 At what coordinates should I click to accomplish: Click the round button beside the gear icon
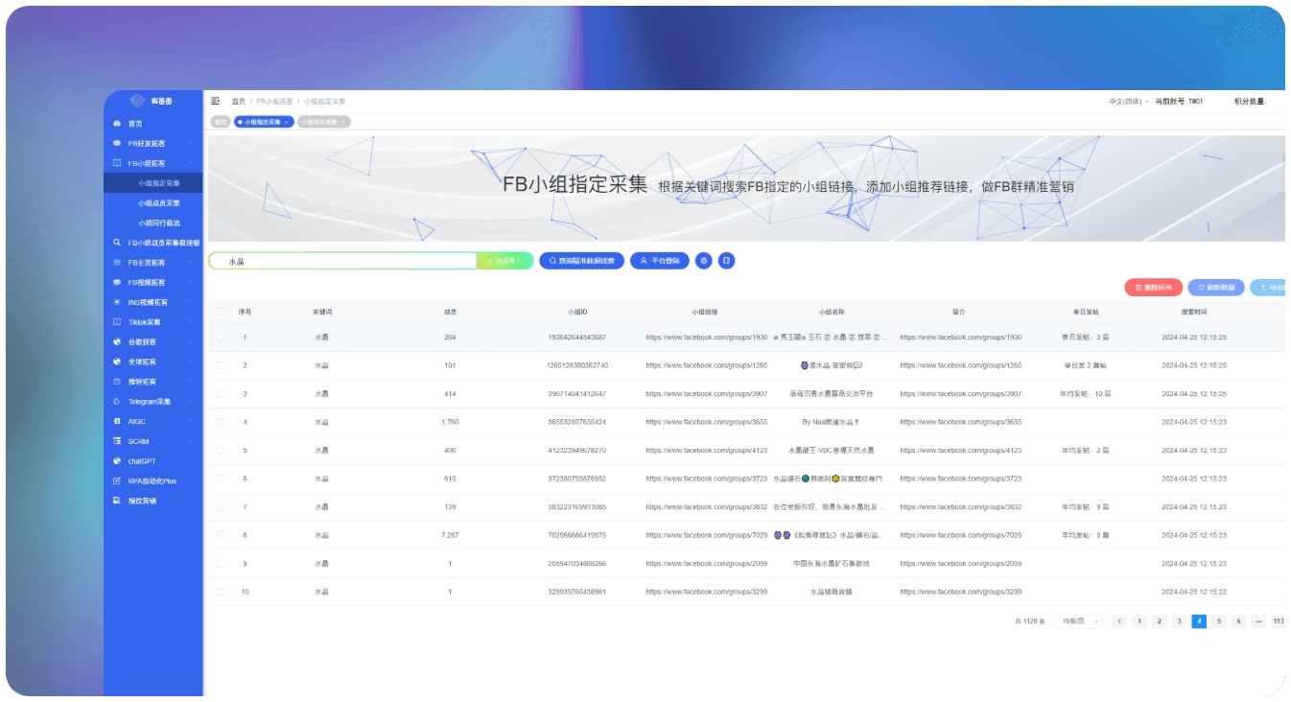[x=726, y=260]
